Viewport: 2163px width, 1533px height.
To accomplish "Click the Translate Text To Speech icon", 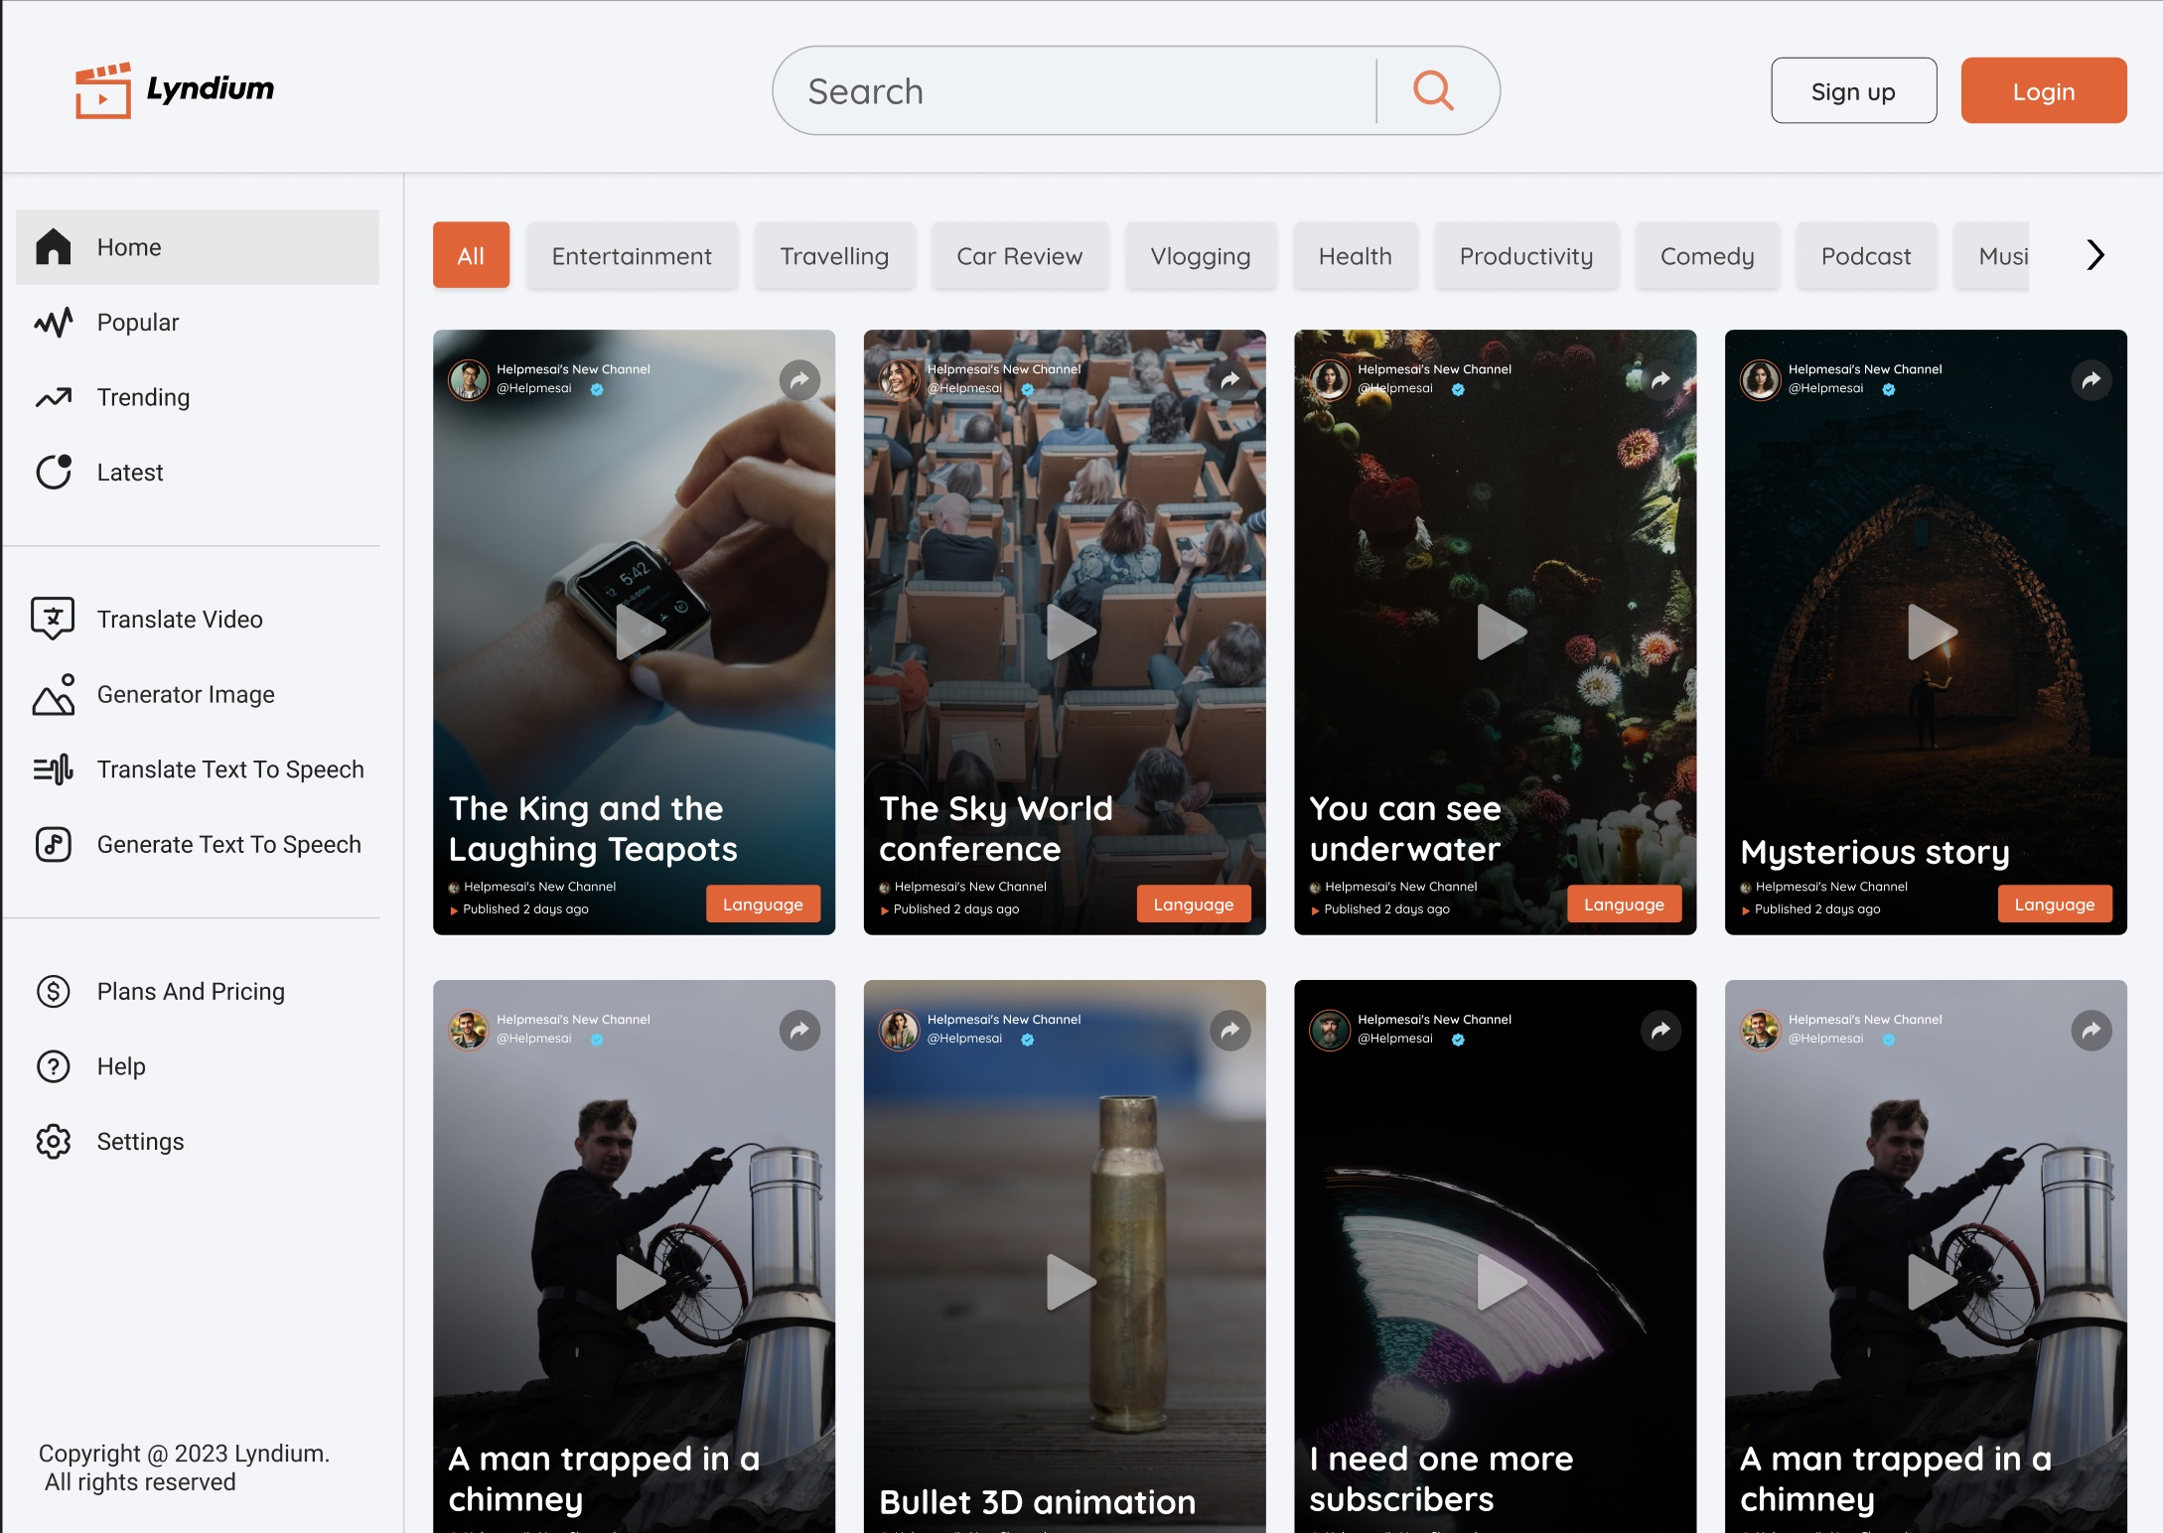I will [53, 769].
